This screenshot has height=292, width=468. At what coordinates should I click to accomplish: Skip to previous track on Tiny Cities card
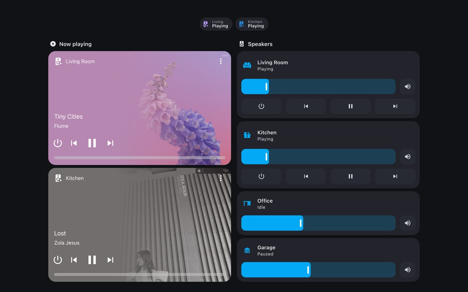pos(74,143)
